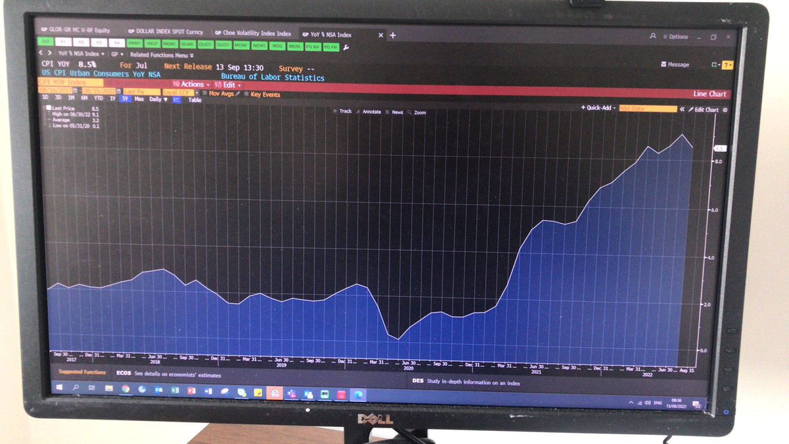
Task: Switch to Table view
Action: pyautogui.click(x=195, y=100)
